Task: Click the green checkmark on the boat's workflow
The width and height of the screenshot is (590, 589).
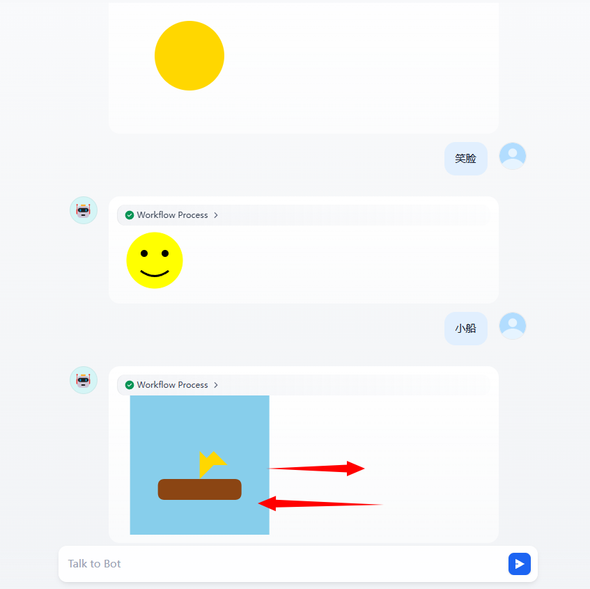Action: [130, 385]
